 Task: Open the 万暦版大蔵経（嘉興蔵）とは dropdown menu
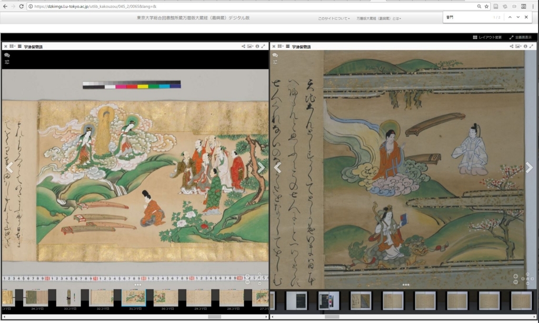378,18
